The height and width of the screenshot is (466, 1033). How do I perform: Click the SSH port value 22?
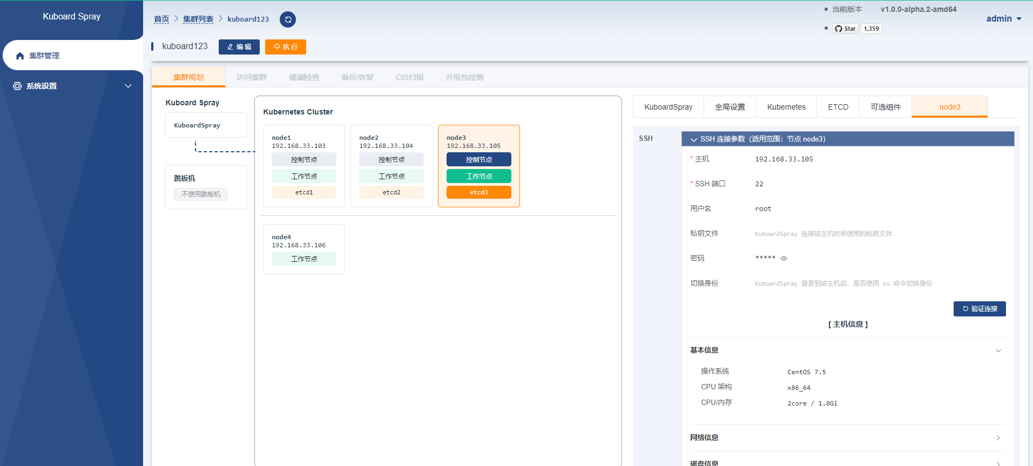coord(759,184)
